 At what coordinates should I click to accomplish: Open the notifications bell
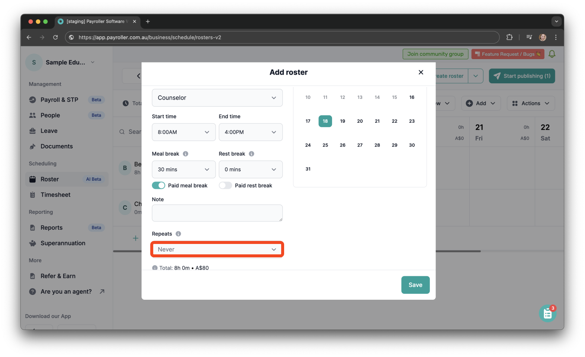[552, 54]
